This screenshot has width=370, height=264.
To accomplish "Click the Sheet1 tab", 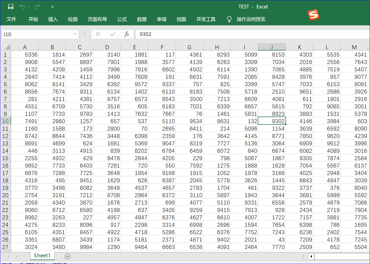I will pyautogui.click(x=42, y=256).
